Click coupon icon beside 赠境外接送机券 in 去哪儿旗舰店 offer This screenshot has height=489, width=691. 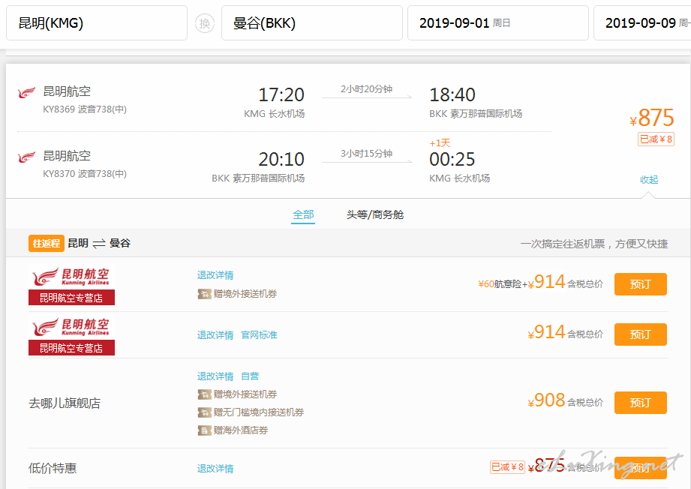(x=204, y=394)
